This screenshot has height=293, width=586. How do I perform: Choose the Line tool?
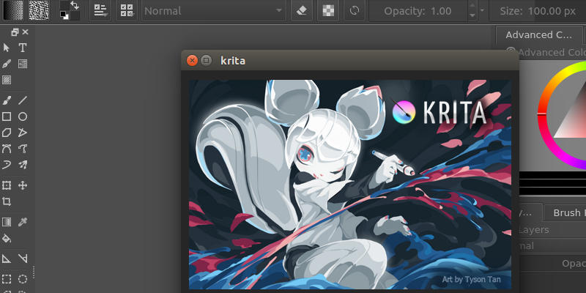[23, 100]
